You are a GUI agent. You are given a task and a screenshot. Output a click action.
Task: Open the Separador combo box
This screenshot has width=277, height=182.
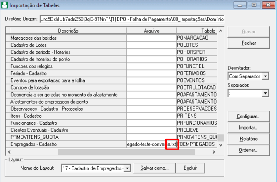click(265, 94)
